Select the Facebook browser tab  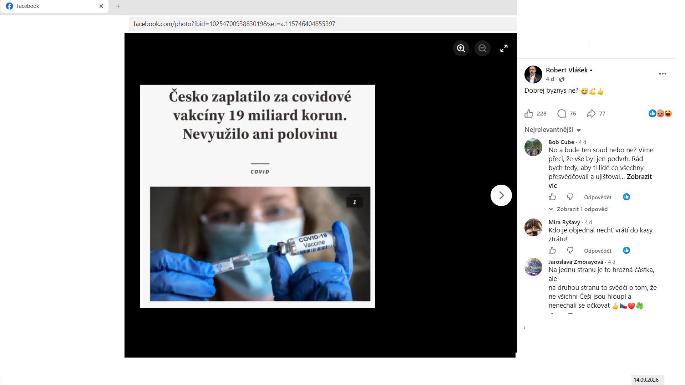[55, 6]
